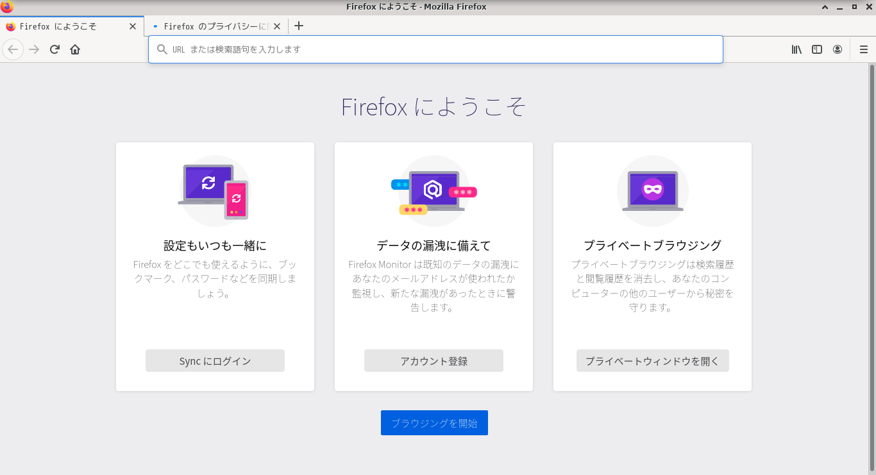
Task: Click 'プライベートウィンドウを開く' button
Action: [653, 361]
